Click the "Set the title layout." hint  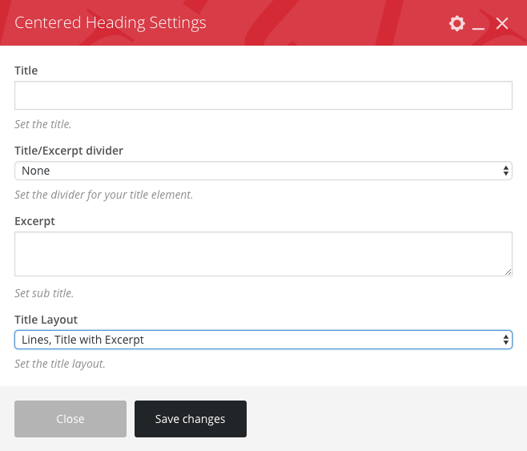tap(60, 364)
